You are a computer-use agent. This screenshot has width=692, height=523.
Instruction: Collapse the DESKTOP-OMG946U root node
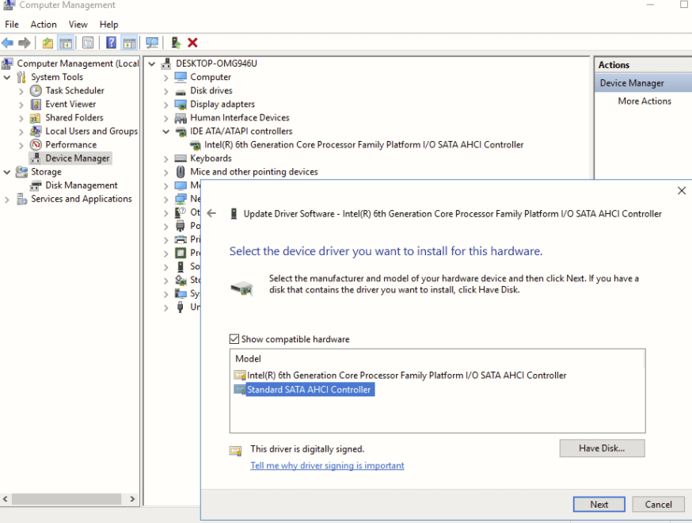click(x=152, y=63)
